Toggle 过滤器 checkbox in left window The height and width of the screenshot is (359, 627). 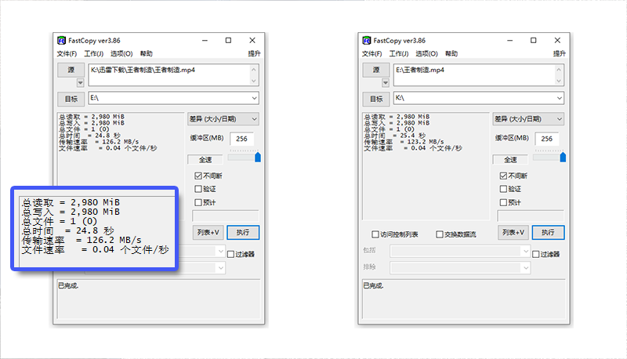230,254
